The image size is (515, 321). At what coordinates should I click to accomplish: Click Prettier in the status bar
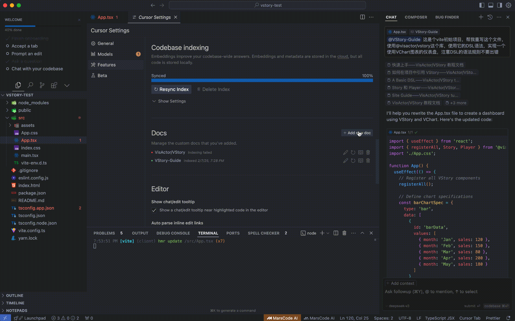[x=493, y=318]
